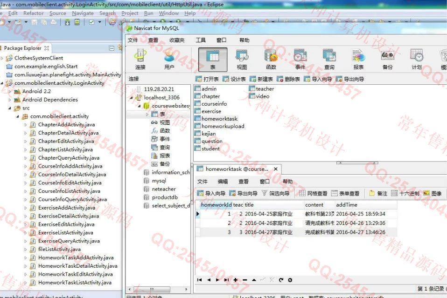Open the 报表 (Report) toolbar icon
447x298 pixels.
click(358, 60)
